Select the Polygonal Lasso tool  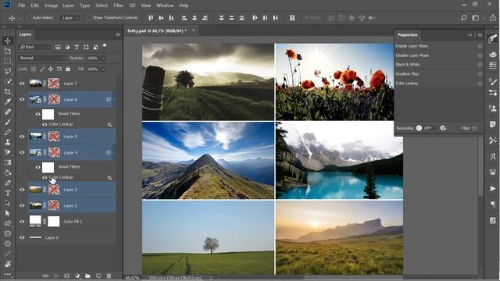click(x=8, y=71)
